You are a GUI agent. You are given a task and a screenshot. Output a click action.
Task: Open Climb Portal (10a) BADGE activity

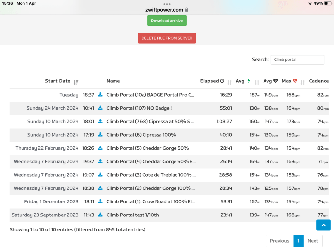pyautogui.click(x=150, y=95)
